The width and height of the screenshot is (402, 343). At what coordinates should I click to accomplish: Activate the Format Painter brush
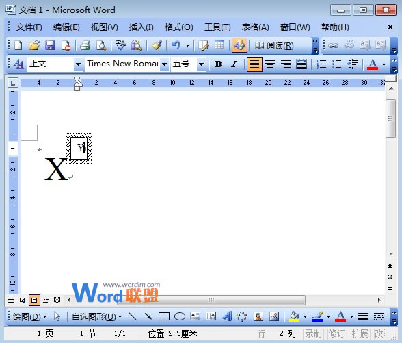click(156, 45)
